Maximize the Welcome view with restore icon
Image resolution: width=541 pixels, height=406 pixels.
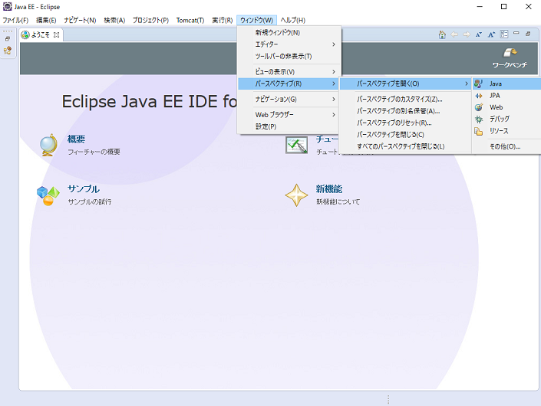[528, 34]
